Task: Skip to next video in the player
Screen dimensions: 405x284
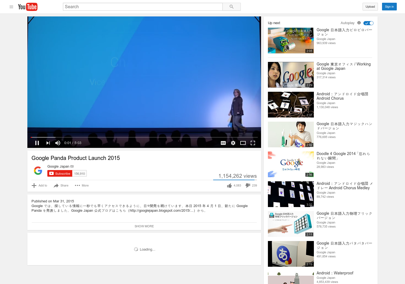Action: click(x=48, y=143)
